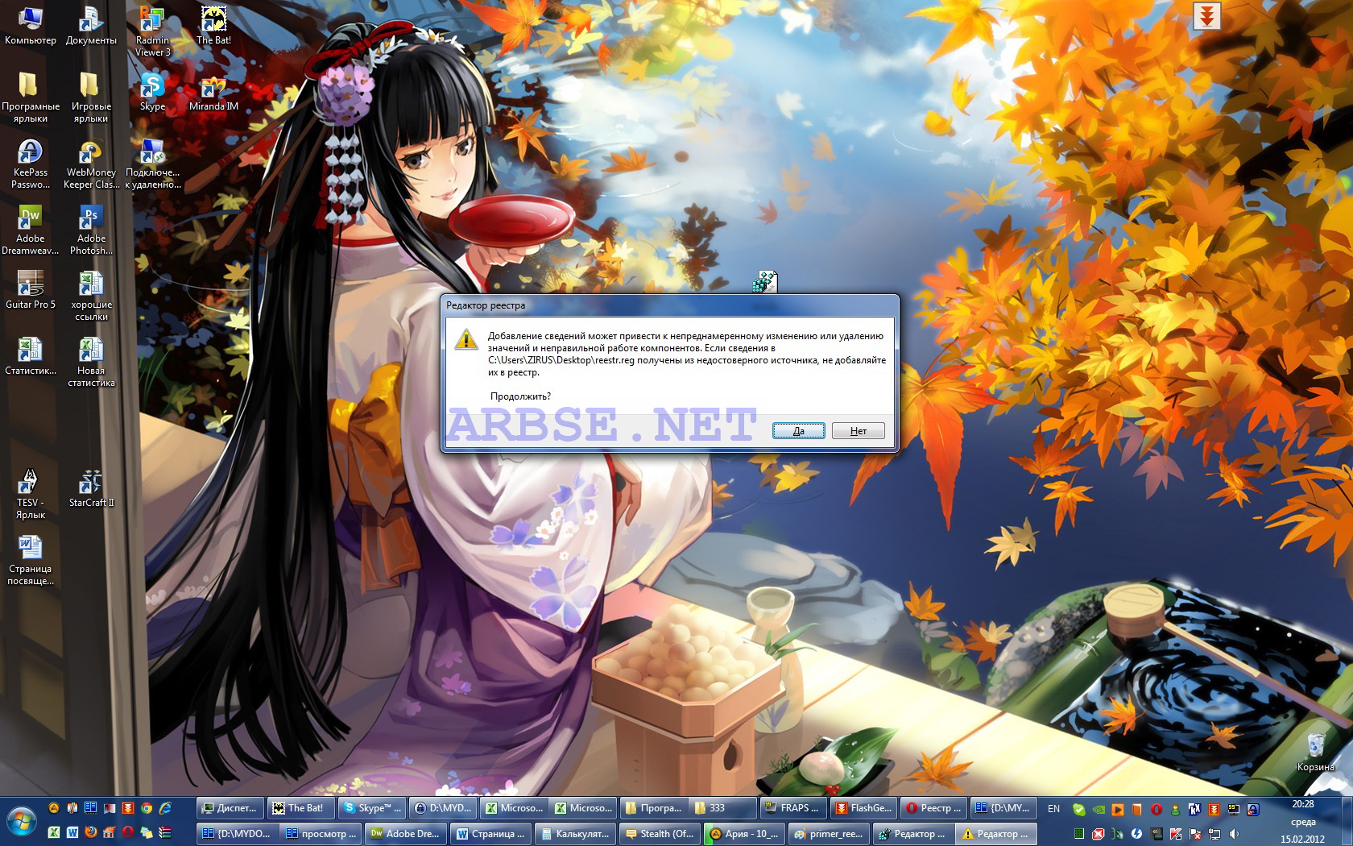
Task: Launch Guitar Pro 5 shortcut
Action: click(x=30, y=290)
